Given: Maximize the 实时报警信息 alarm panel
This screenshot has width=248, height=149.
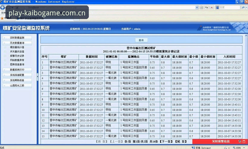Looking at the screenshot, I should [244, 141].
